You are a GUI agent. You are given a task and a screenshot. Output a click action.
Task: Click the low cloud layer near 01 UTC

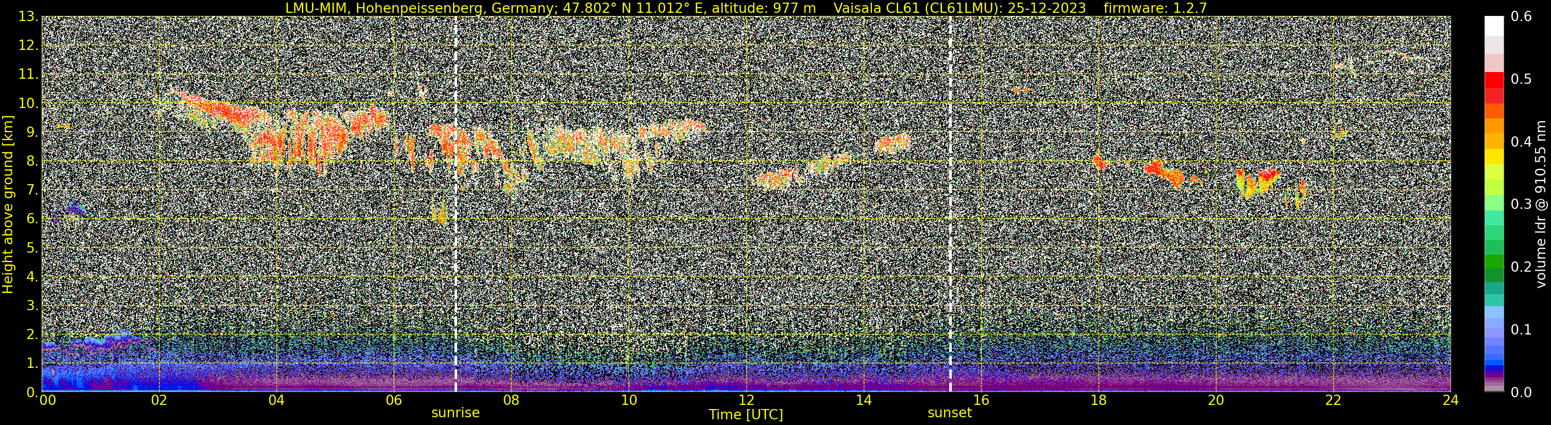click(96, 343)
